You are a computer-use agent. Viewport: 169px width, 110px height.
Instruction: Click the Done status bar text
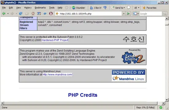[x=5, y=108]
